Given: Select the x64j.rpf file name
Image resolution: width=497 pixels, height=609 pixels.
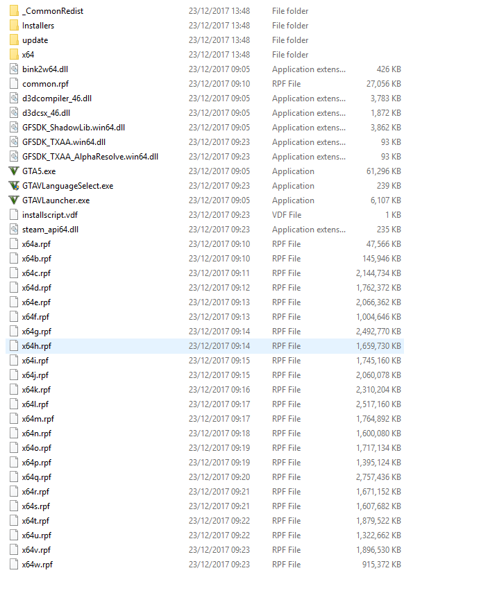Looking at the screenshot, I should pos(35,375).
